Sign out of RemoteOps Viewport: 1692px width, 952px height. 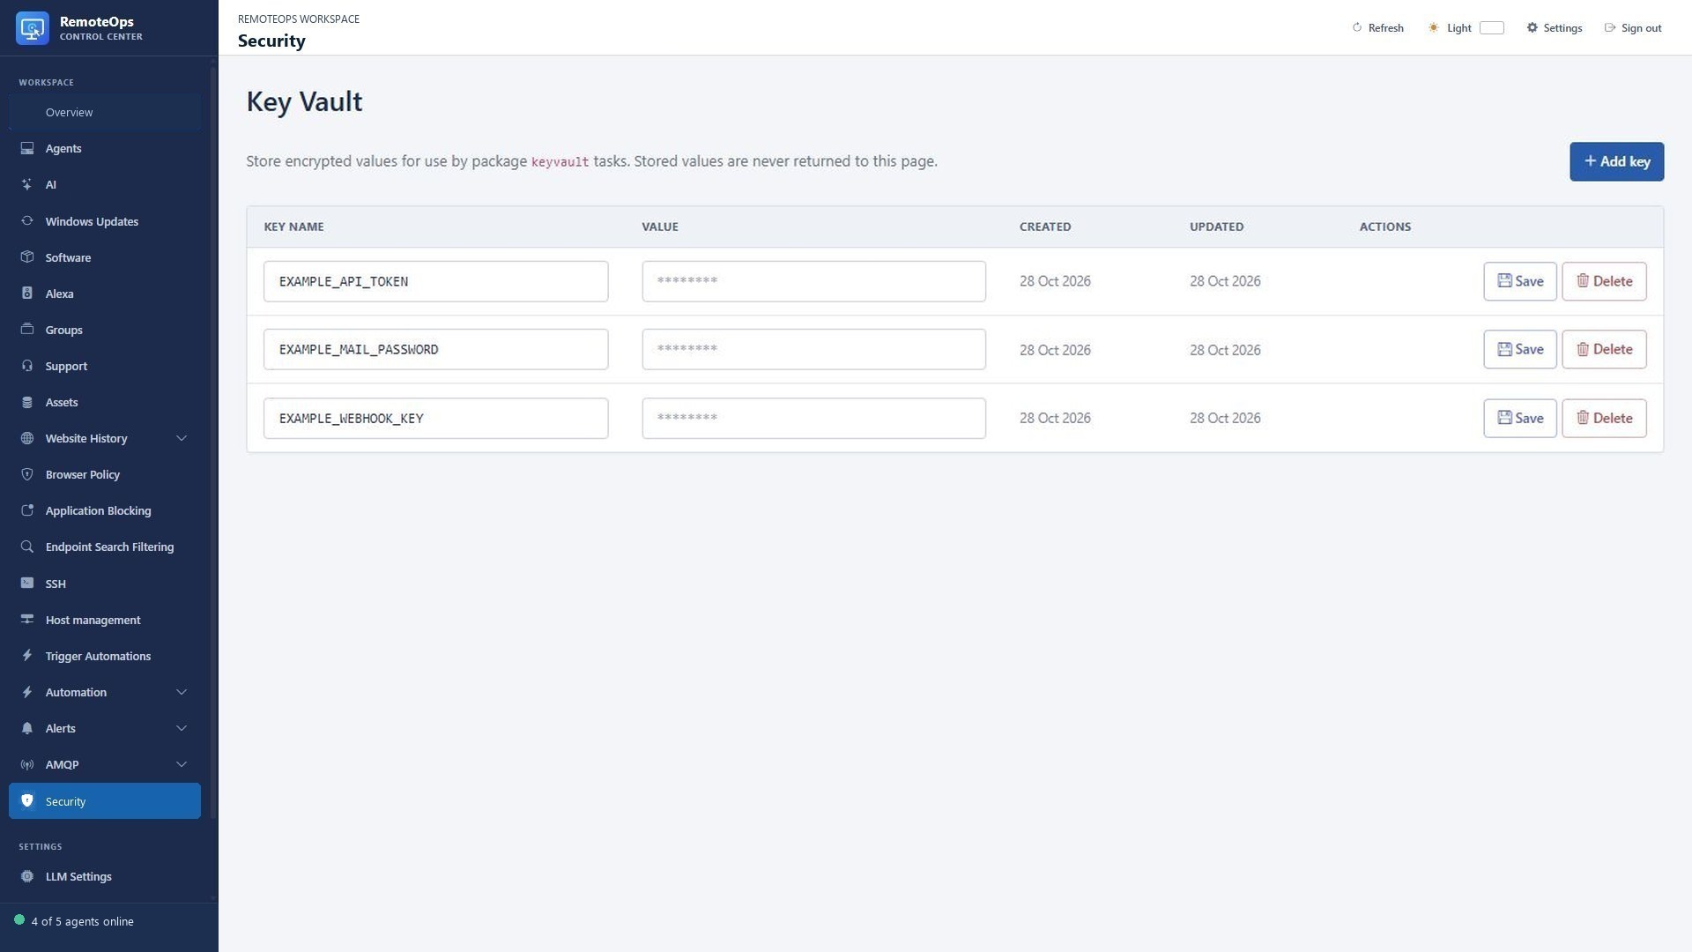coord(1633,28)
